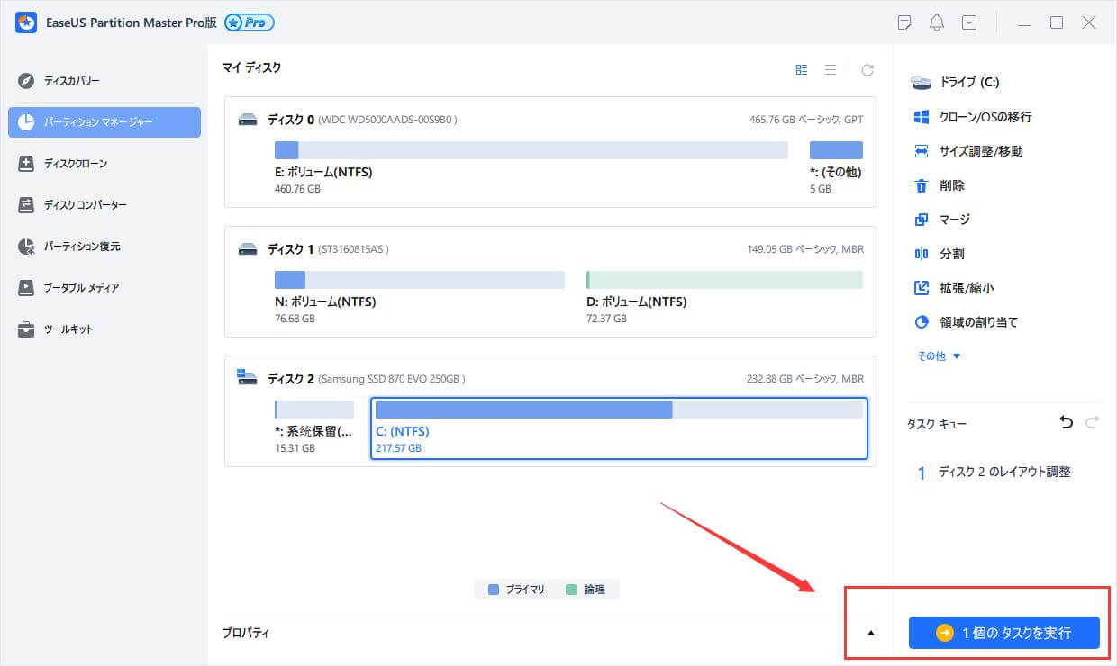Click the Pro badge in title bar

(250, 22)
